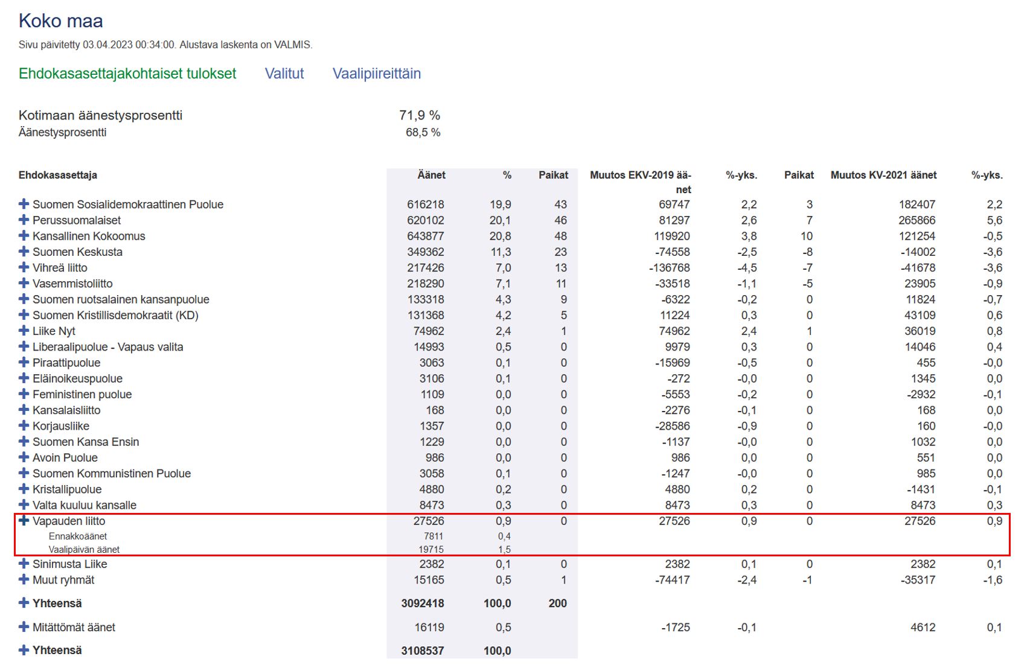
Task: Select Paikat header in shaded column
Action: click(x=554, y=175)
